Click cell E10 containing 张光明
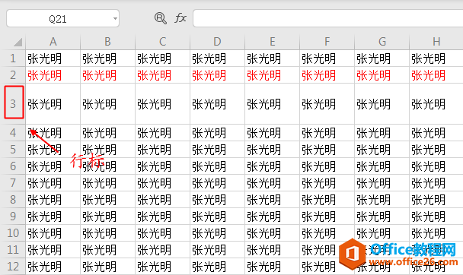Screen dimensions: 463x275 coord(273,233)
